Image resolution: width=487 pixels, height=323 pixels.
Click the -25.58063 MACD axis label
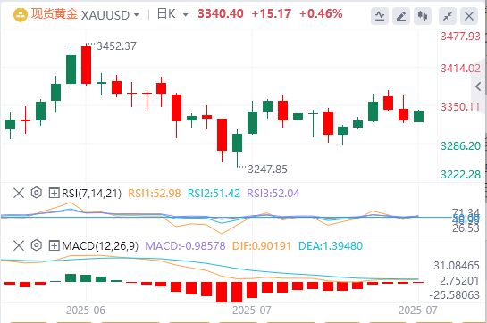(455, 294)
